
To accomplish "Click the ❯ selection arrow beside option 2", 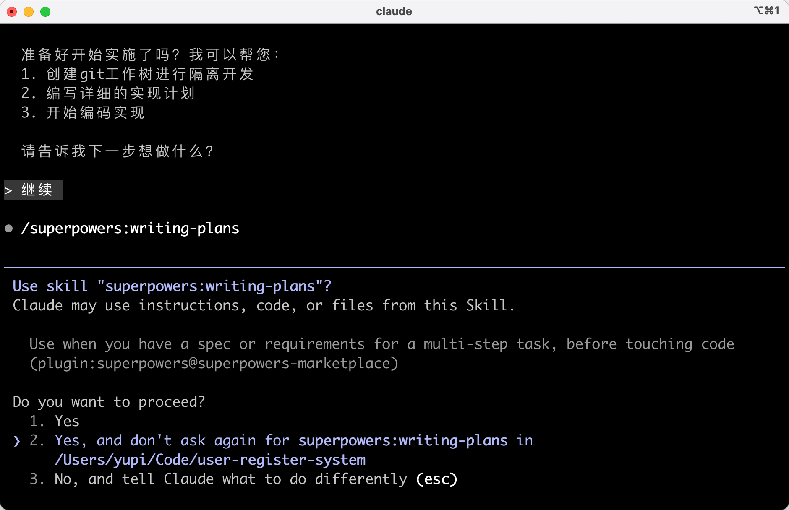I will (x=16, y=441).
